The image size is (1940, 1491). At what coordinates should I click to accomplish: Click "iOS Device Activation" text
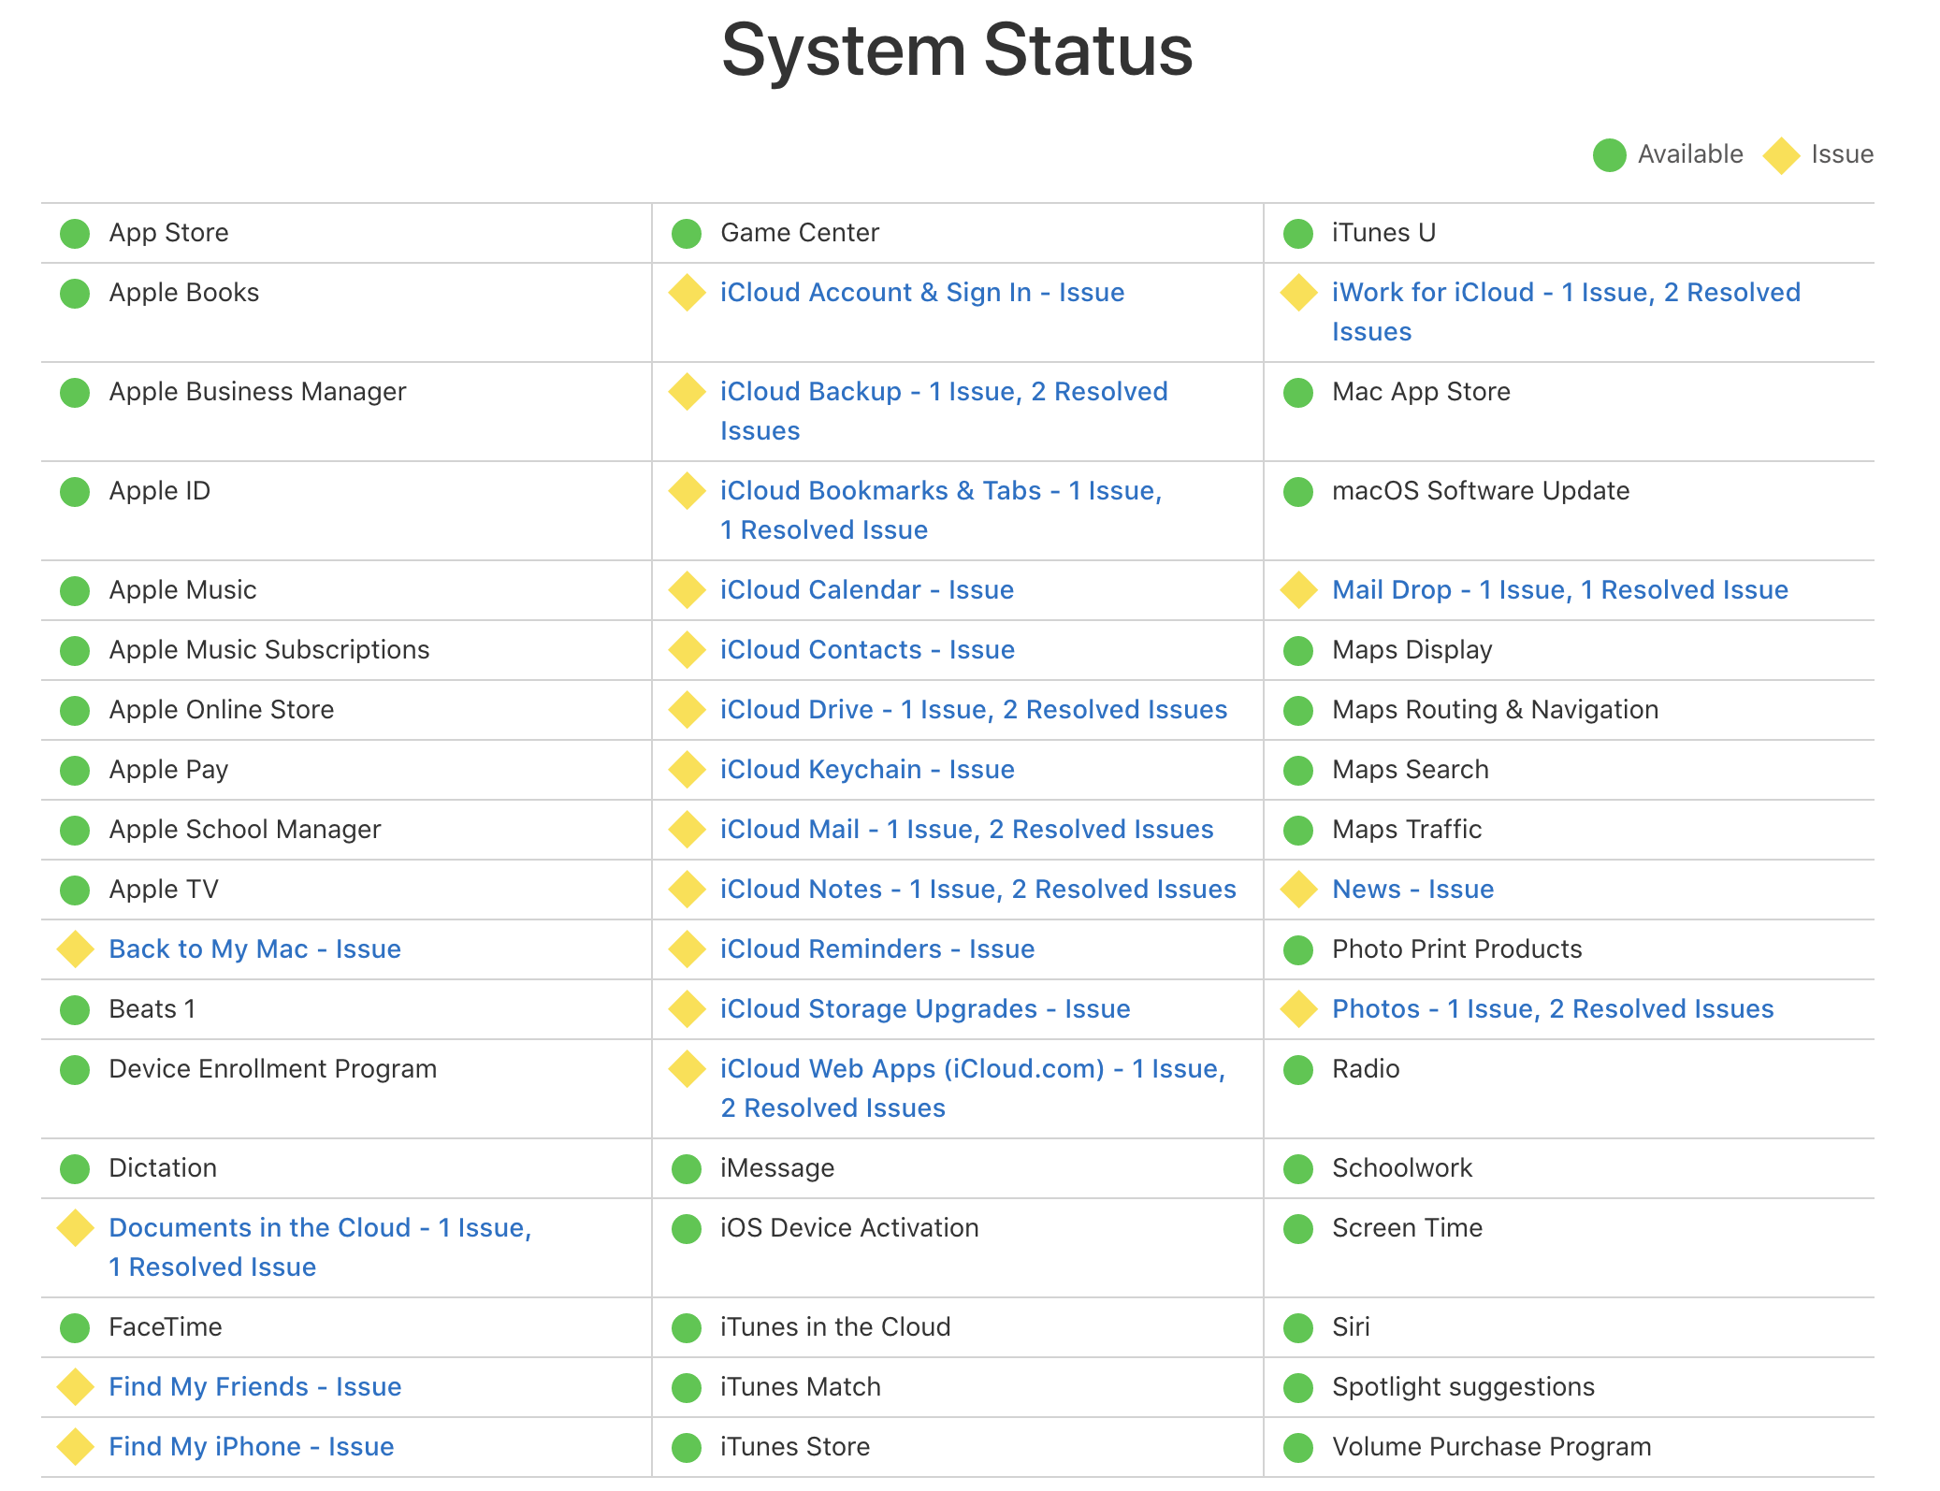click(849, 1228)
